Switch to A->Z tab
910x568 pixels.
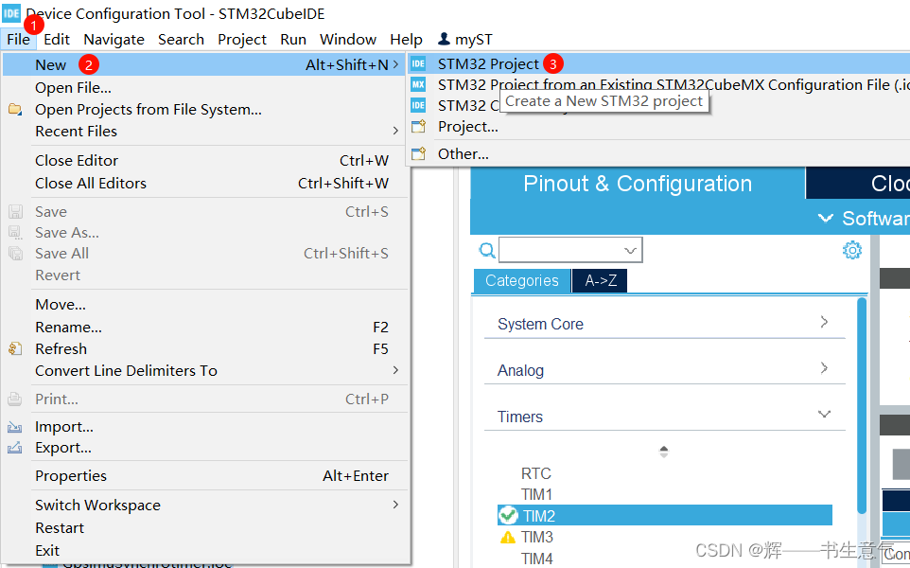[600, 280]
